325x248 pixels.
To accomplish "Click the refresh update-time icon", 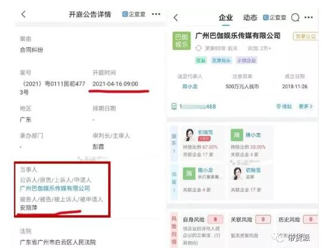I will (198, 48).
